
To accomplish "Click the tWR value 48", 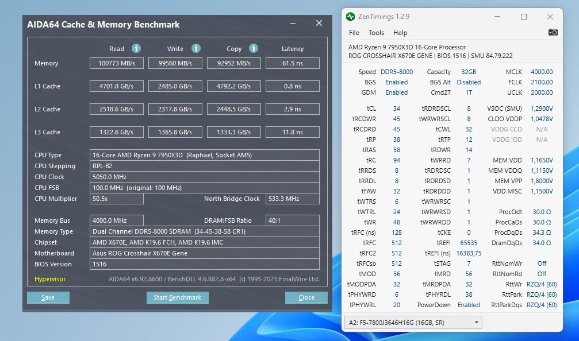I will 397,222.
